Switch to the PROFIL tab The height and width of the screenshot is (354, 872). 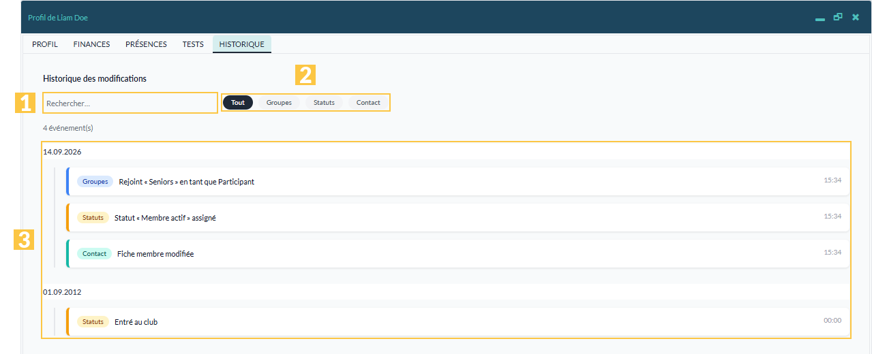(x=45, y=44)
